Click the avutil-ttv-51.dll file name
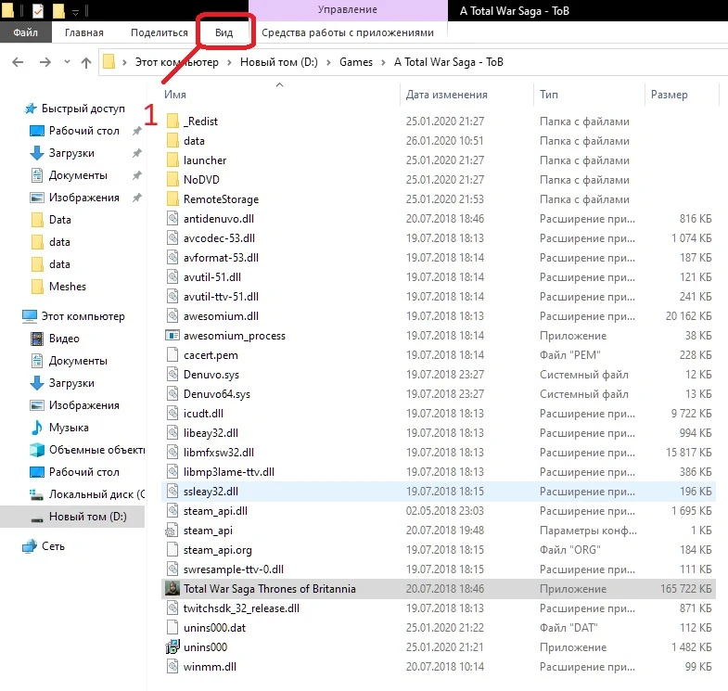 pos(221,296)
